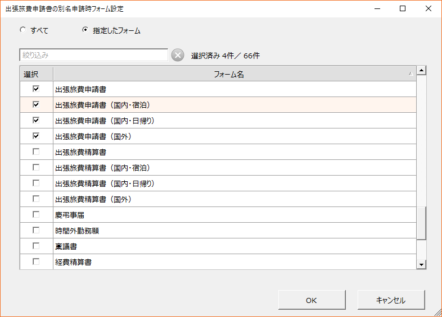
Task: Uncheck the 出張旅費申請書 checkbox
Action: [x=36, y=89]
